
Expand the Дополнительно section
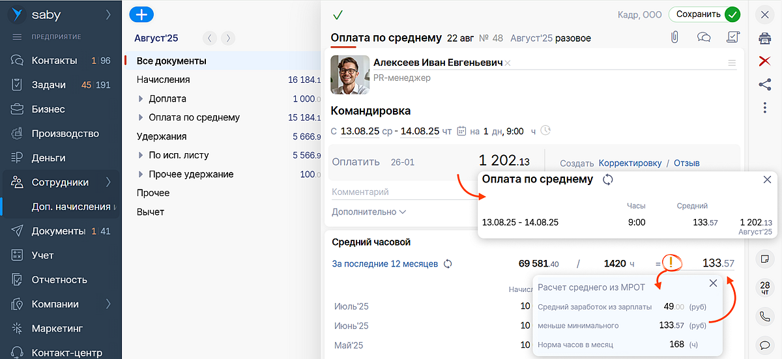click(x=369, y=212)
